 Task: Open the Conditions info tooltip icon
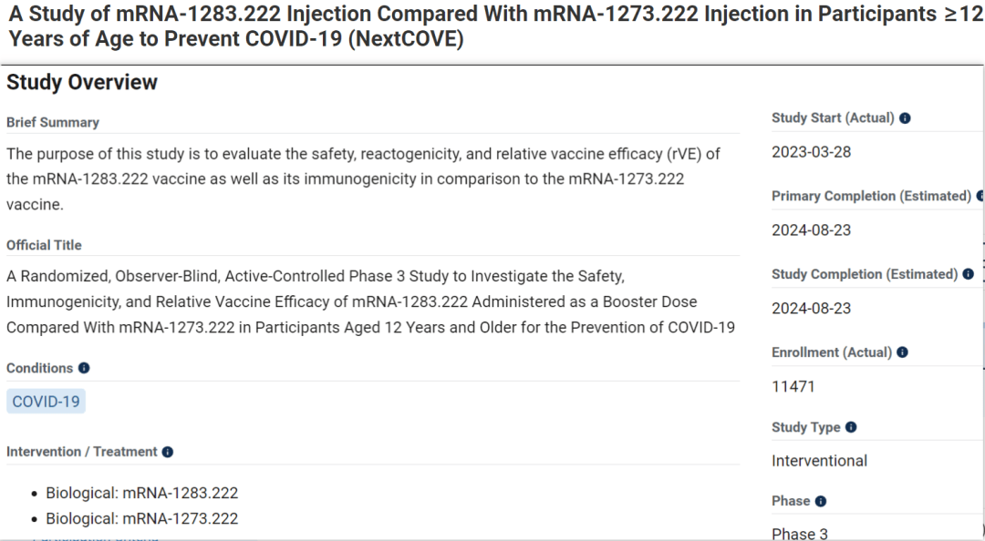[84, 368]
